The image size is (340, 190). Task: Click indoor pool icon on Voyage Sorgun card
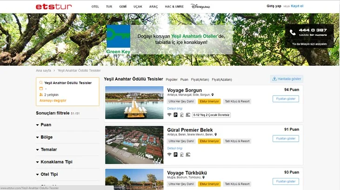point(182,115)
